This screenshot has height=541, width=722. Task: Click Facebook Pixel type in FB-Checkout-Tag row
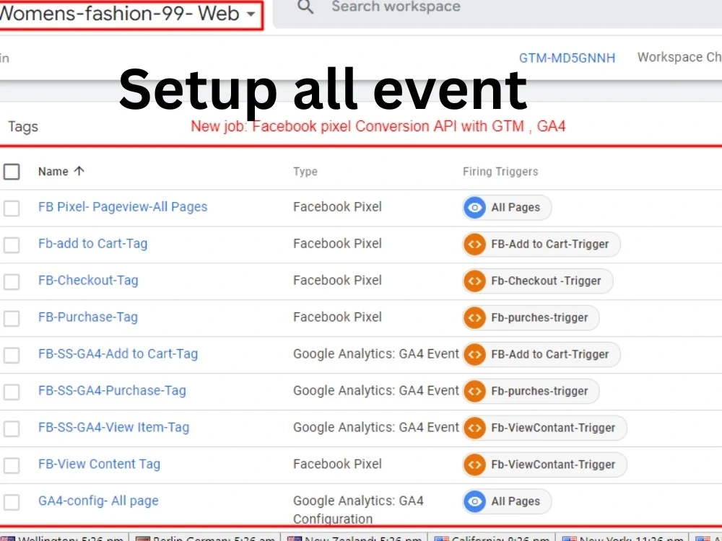coord(337,281)
